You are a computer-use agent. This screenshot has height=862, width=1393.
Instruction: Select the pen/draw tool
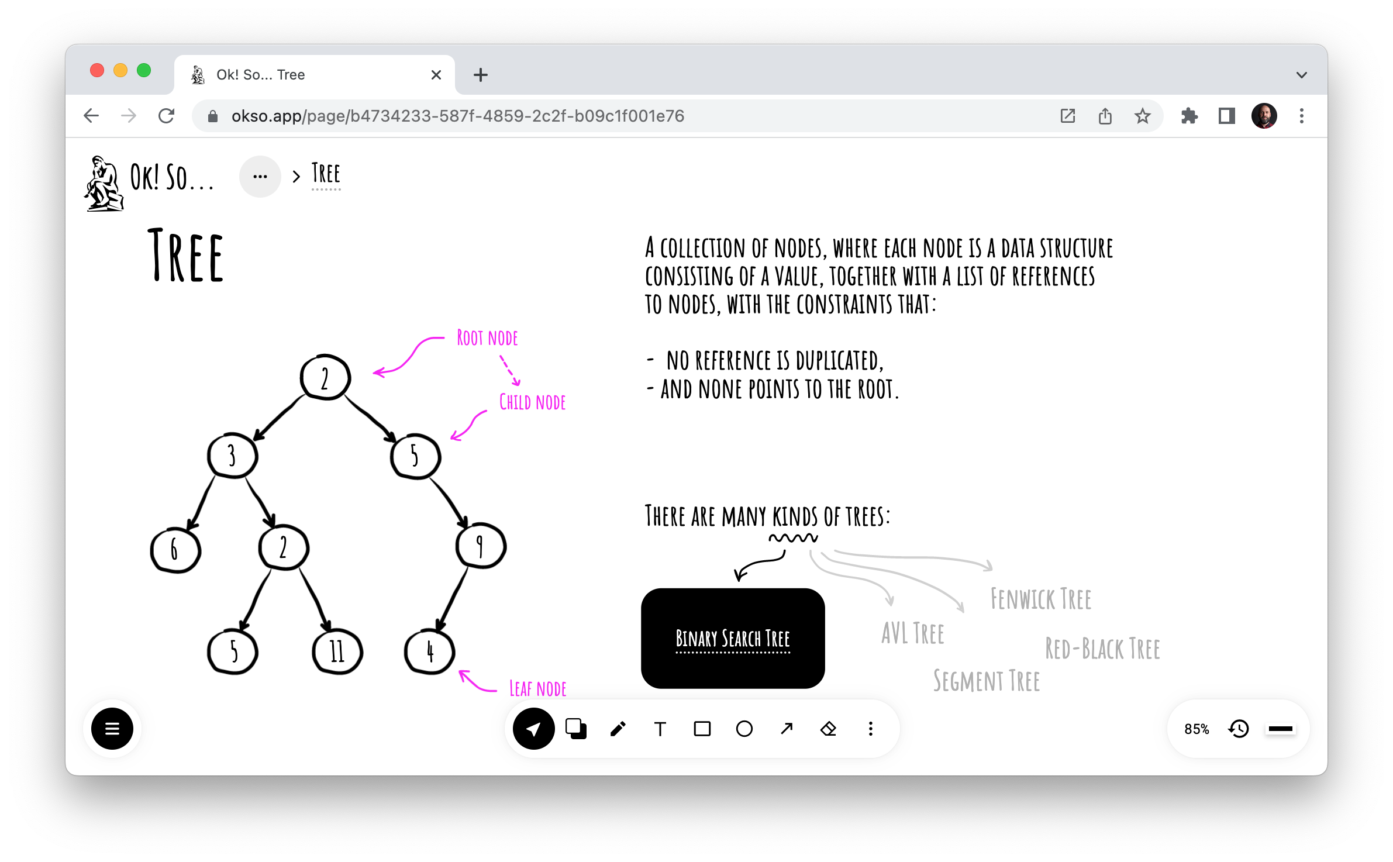tap(617, 727)
